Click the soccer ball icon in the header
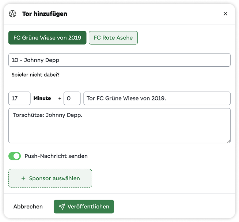This screenshot has width=239, height=222. coord(13,14)
